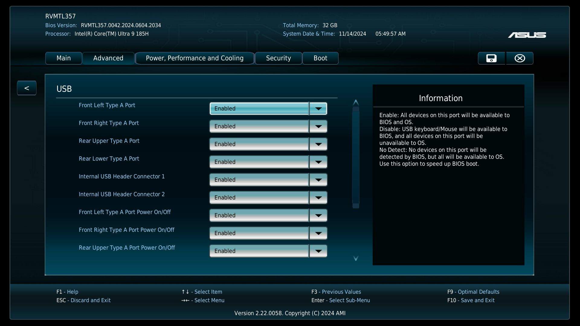Click the vertical scrollbar thumb

356,157
